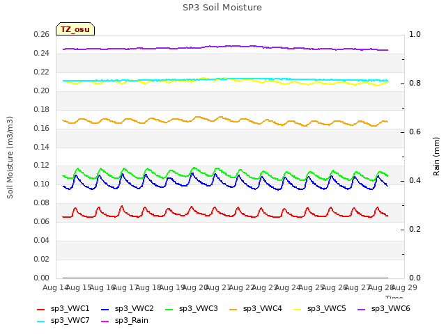The image size is (446, 334).
Task: Click the 0.4 right axis value
Action: pyautogui.click(x=415, y=181)
